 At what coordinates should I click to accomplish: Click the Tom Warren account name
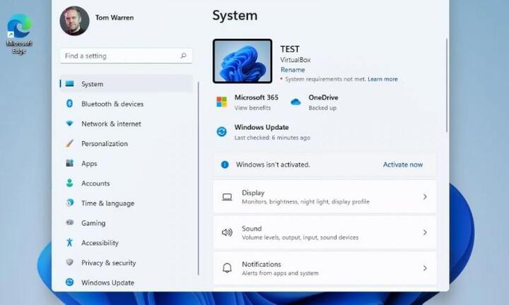(x=115, y=18)
